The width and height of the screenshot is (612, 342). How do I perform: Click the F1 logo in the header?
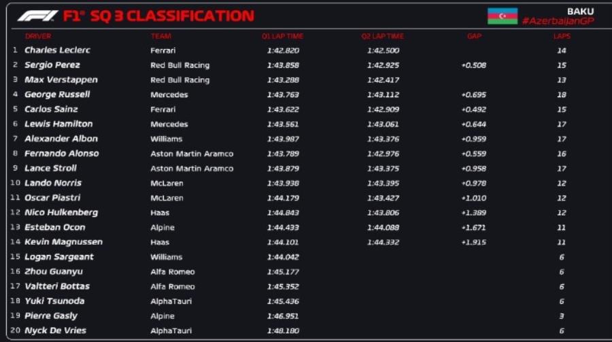coord(37,16)
